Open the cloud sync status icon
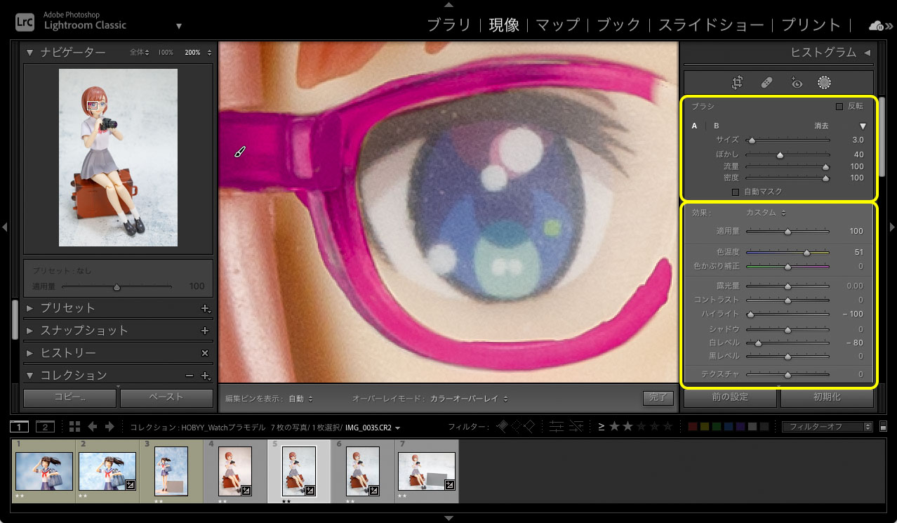Screen dimensions: 897x523 point(877,25)
